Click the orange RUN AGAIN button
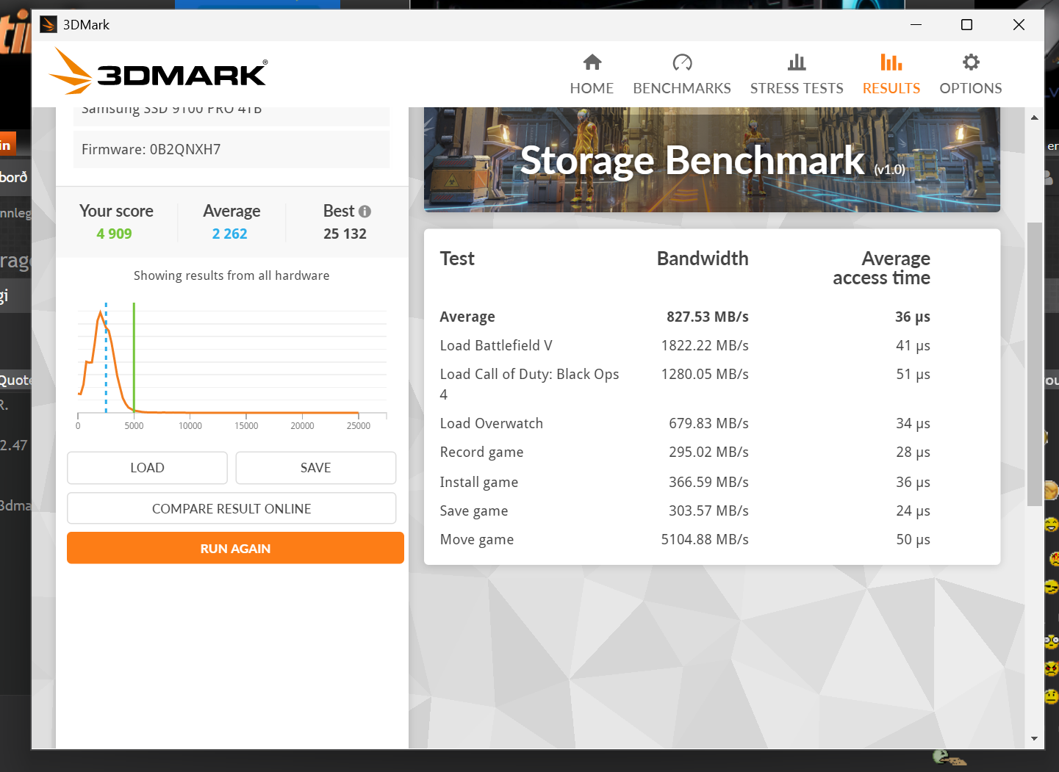Image resolution: width=1059 pixels, height=772 pixels. coord(235,548)
